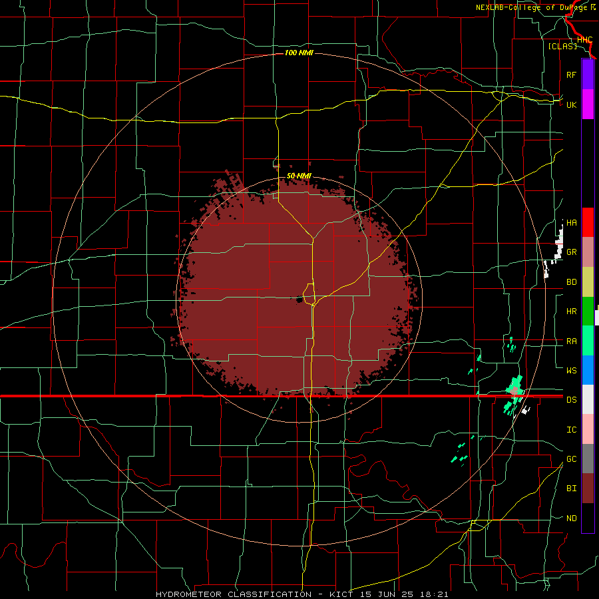Image resolution: width=599 pixels, height=599 pixels.
Task: Click the RA legend label
Action: tap(571, 341)
